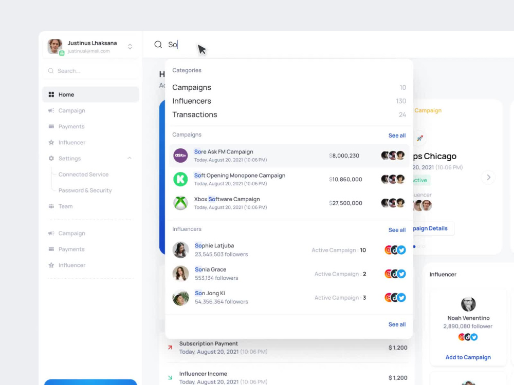Image resolution: width=514 pixels, height=385 pixels.
Task: Open the Campaign section via its megaphone icon
Action: (x=51, y=110)
